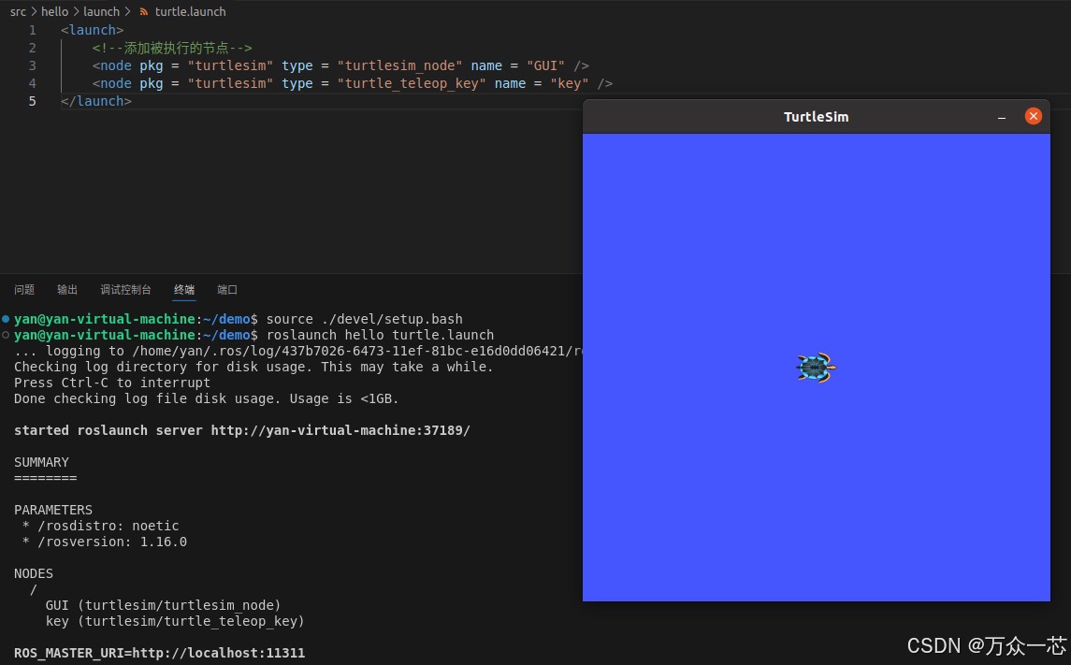This screenshot has width=1071, height=665.
Task: Click the 'GUI (turtlesim/turtlesim_node)' node line
Action: [164, 605]
